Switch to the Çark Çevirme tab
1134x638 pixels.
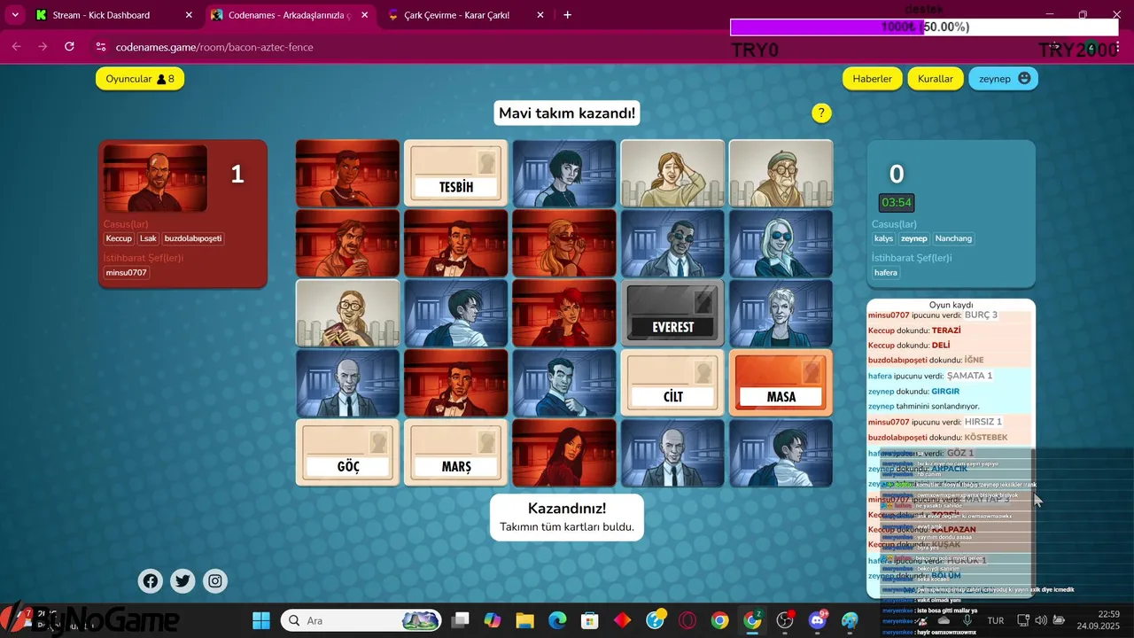point(456,15)
